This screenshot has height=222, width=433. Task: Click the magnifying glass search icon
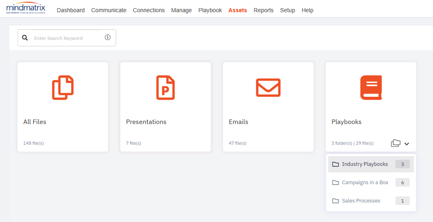pos(25,38)
